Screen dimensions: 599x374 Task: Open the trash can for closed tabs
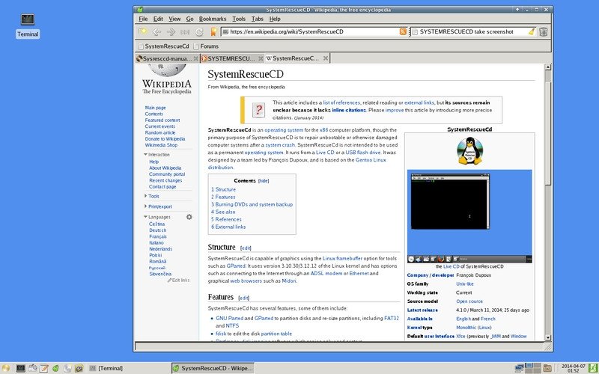click(x=544, y=31)
